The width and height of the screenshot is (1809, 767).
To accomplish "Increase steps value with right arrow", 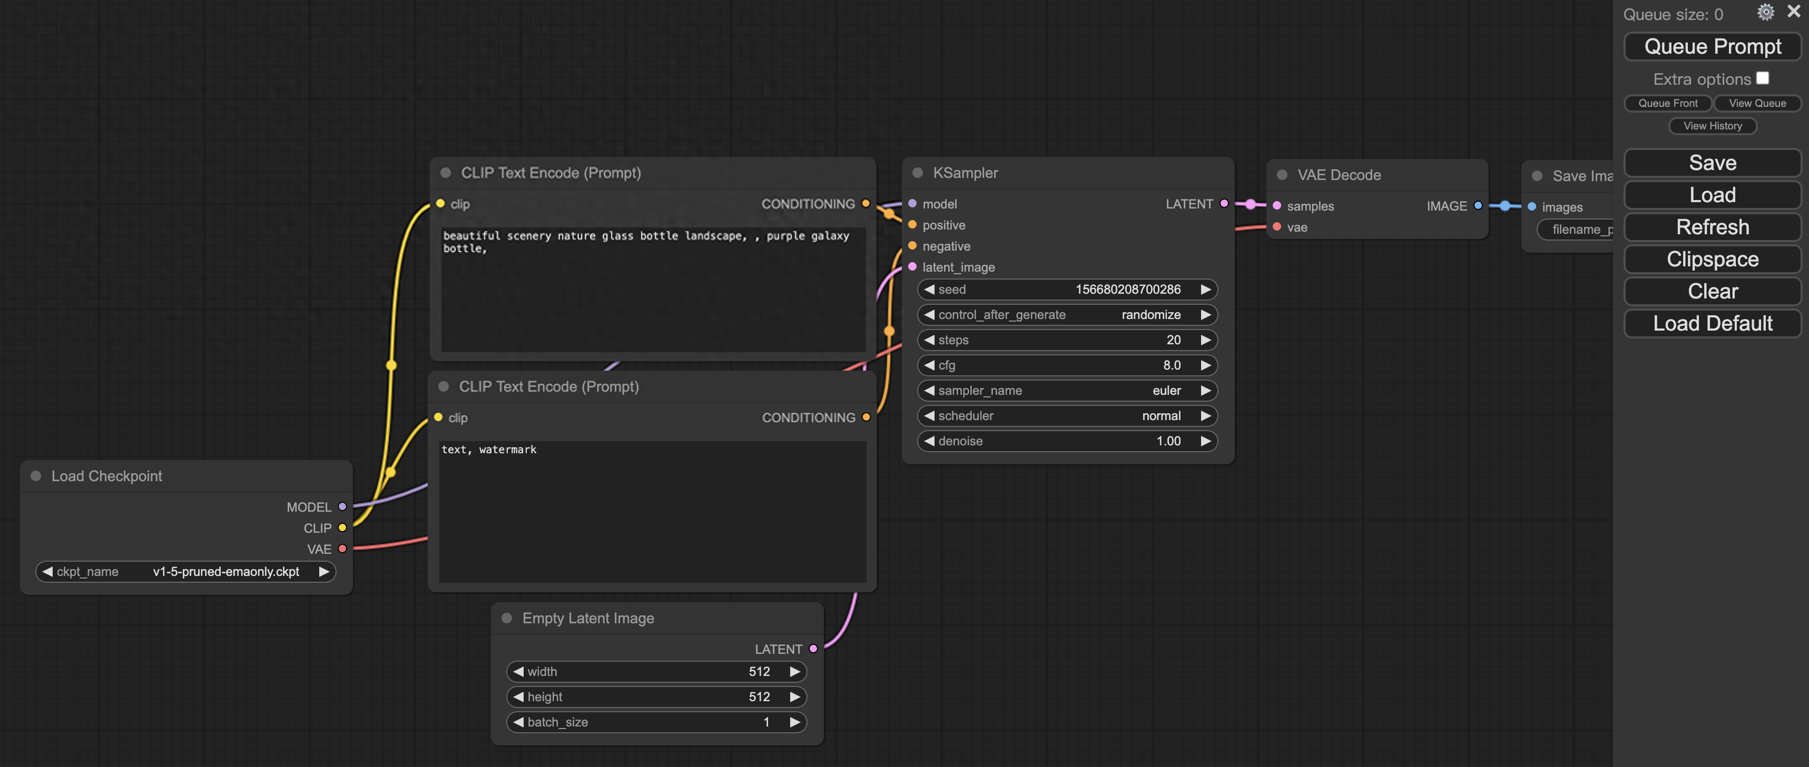I will coord(1205,340).
